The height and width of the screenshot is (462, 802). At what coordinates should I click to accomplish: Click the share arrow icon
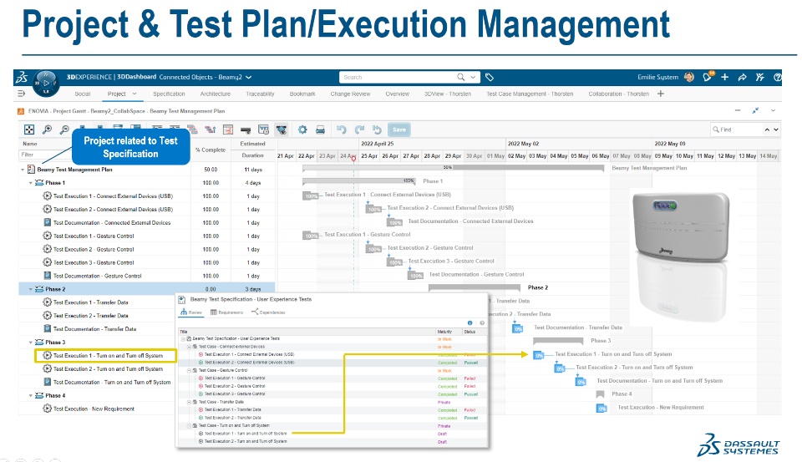click(742, 77)
